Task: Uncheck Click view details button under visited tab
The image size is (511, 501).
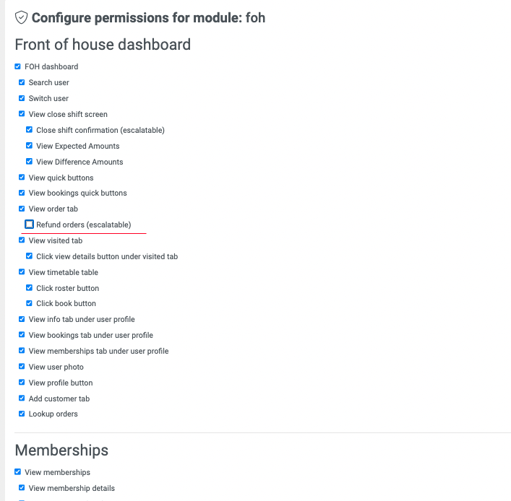Action: click(x=29, y=256)
